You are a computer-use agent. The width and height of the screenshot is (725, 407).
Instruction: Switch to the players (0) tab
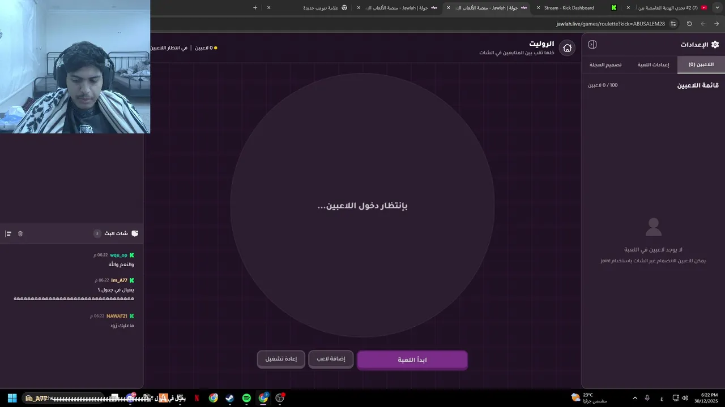(701, 64)
